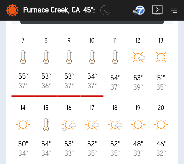Viewport: 184px width, 164px height.
Task: Select day 20 forecast with 46° high
Action: click(x=161, y=130)
